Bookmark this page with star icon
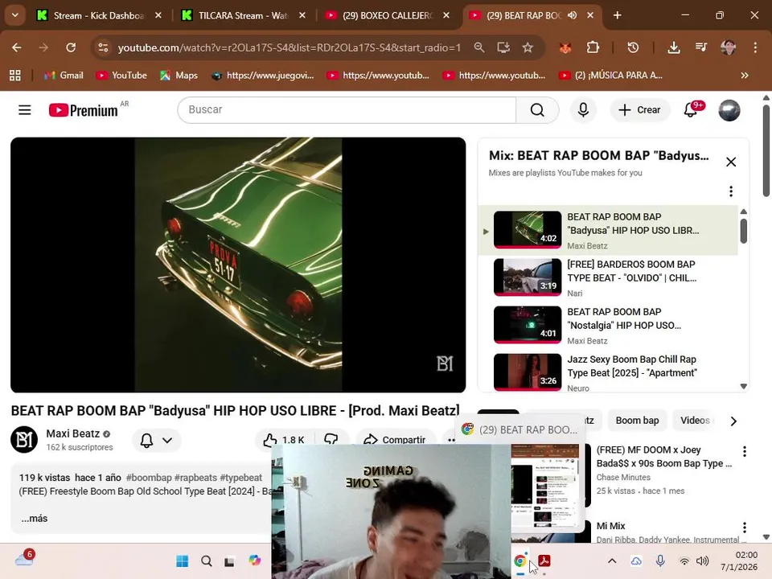Viewport: 772px width, 579px height. pos(528,47)
